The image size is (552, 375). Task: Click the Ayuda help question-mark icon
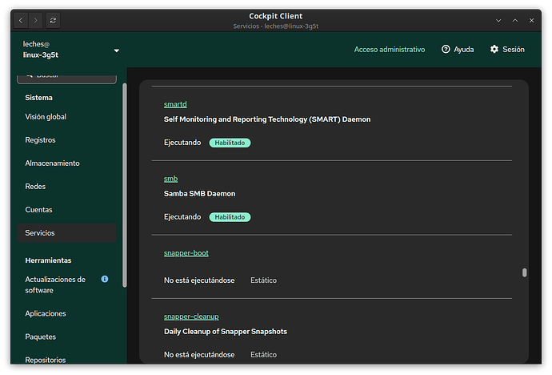[446, 50]
